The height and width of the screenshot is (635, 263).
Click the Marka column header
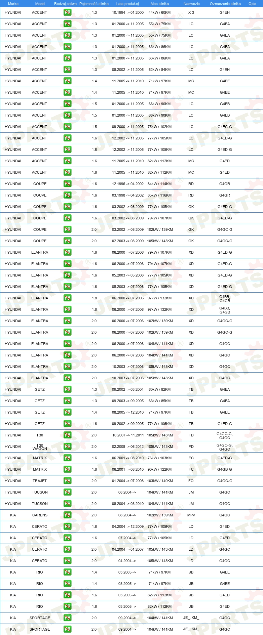point(13,4)
